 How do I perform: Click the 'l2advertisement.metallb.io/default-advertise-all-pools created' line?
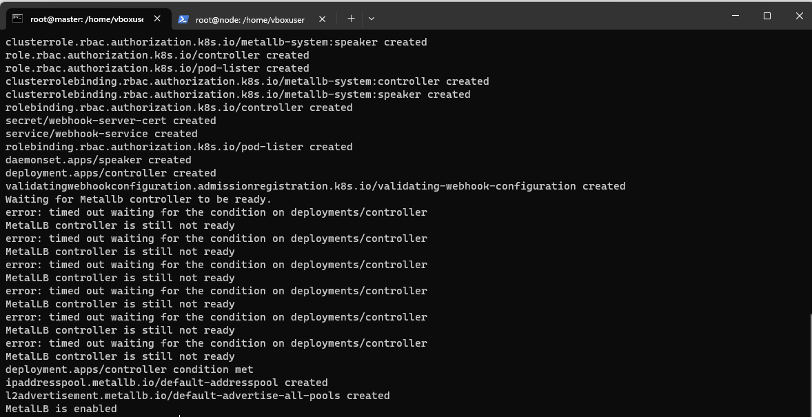click(198, 396)
